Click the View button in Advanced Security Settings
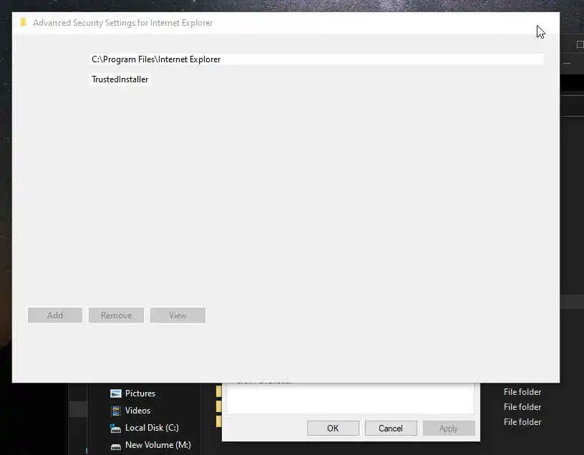Image resolution: width=584 pixels, height=455 pixels. [177, 315]
